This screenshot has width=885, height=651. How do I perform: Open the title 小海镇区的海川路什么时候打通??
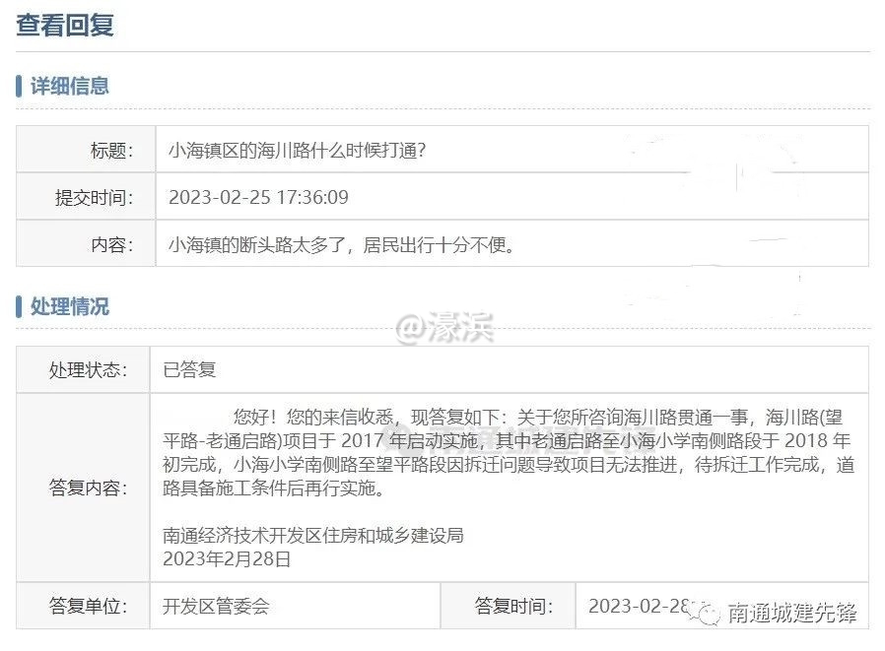click(297, 150)
